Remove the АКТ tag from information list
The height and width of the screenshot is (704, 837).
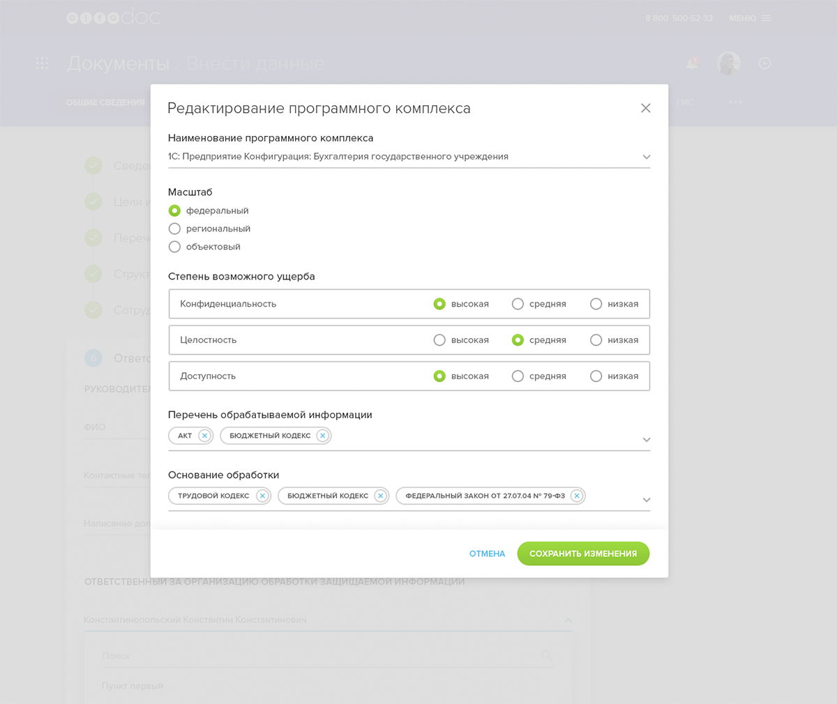[204, 436]
